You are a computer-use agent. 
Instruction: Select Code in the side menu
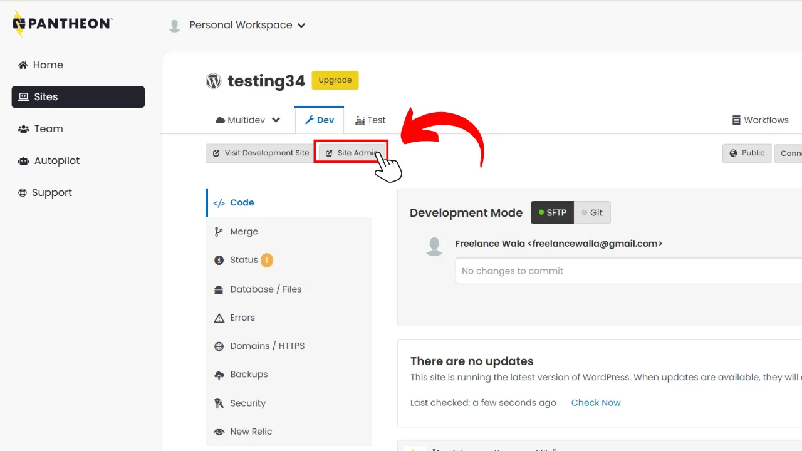coord(289,203)
